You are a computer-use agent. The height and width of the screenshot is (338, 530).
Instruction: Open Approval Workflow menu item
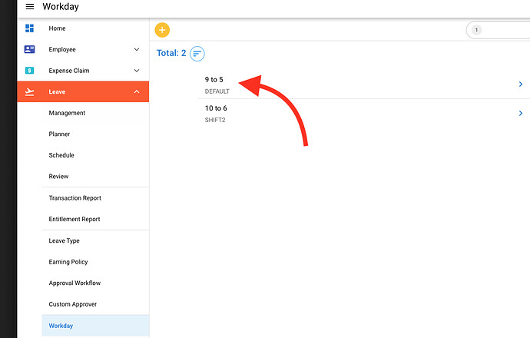pyautogui.click(x=75, y=283)
